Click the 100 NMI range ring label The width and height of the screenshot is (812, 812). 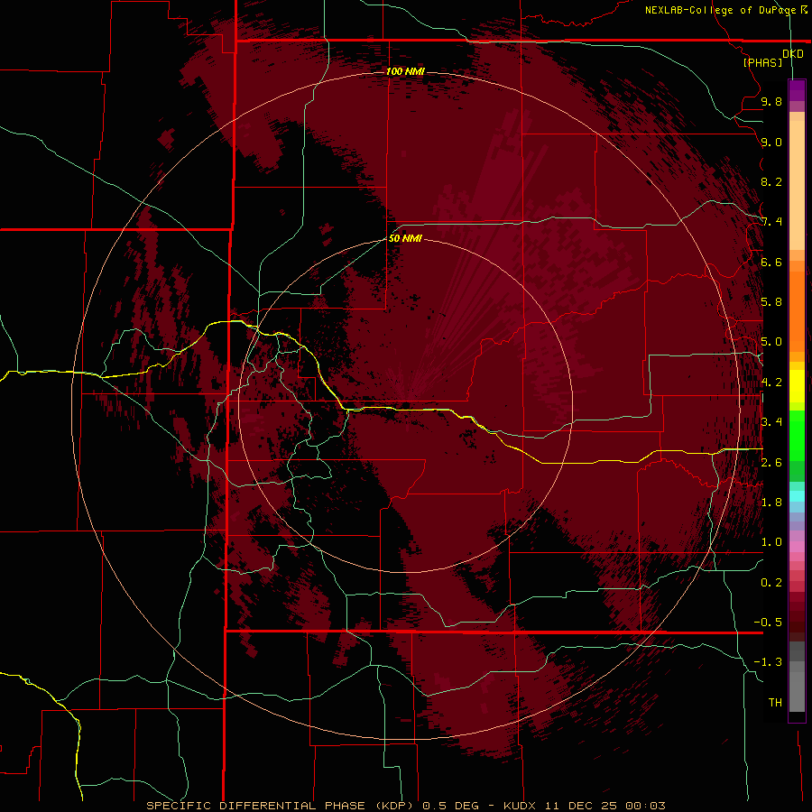[405, 71]
